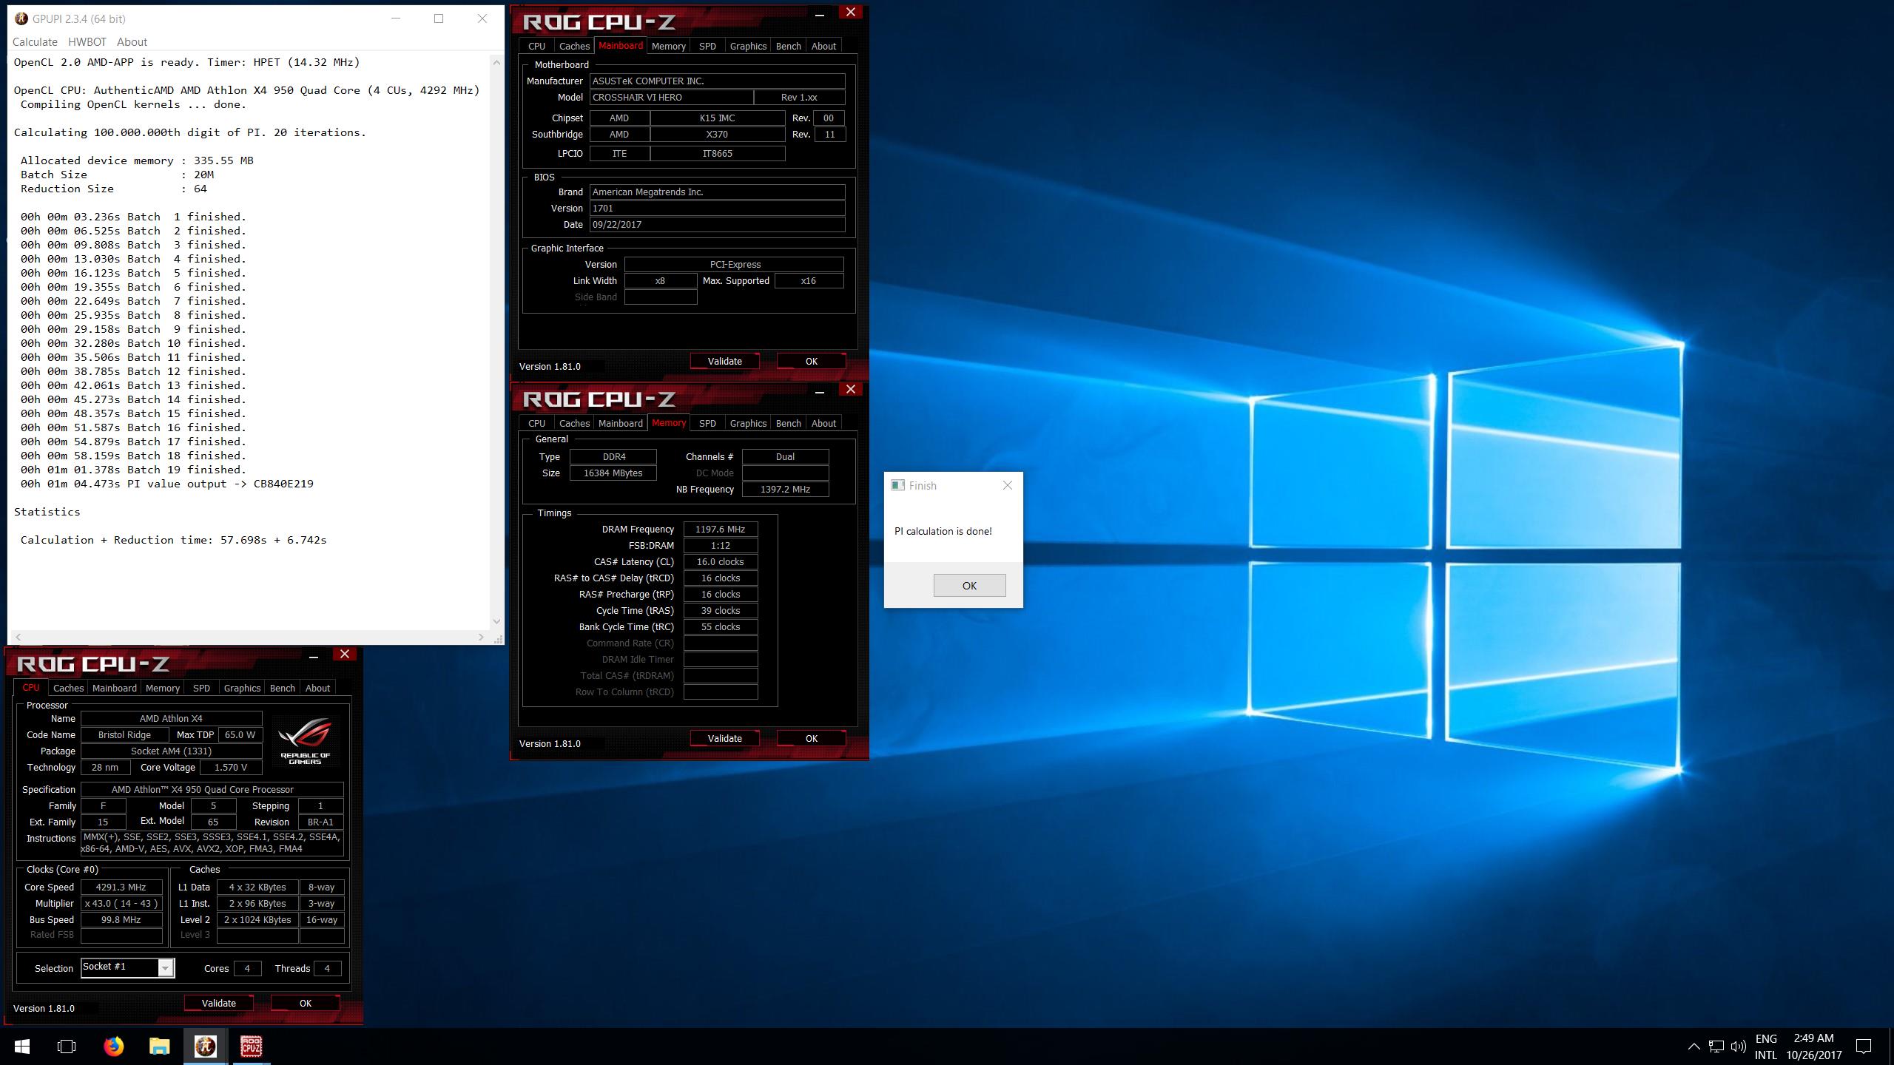
Task: Confirm OK in PI calculation done dialog
Action: click(x=969, y=585)
